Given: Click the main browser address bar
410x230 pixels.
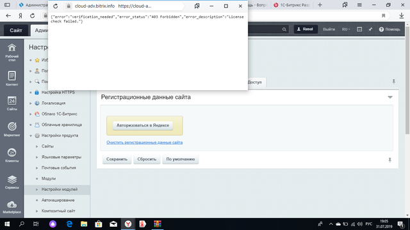Looking at the screenshot, I should 318,16.
